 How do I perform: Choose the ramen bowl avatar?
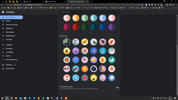pos(112,60)
